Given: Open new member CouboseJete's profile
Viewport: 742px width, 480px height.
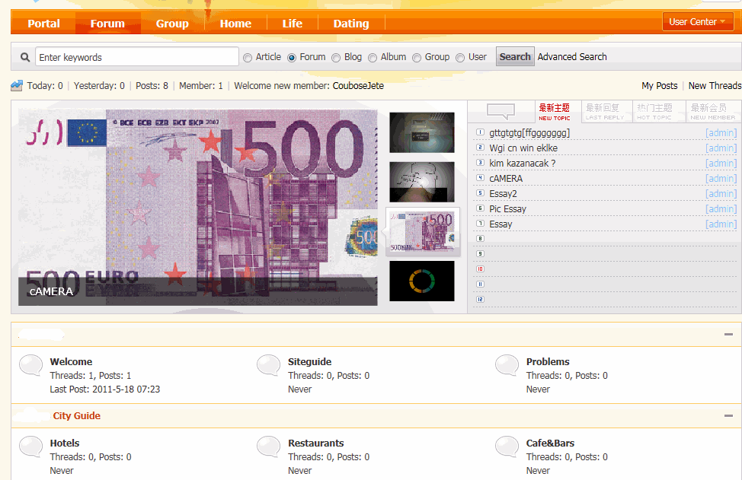Looking at the screenshot, I should point(358,85).
